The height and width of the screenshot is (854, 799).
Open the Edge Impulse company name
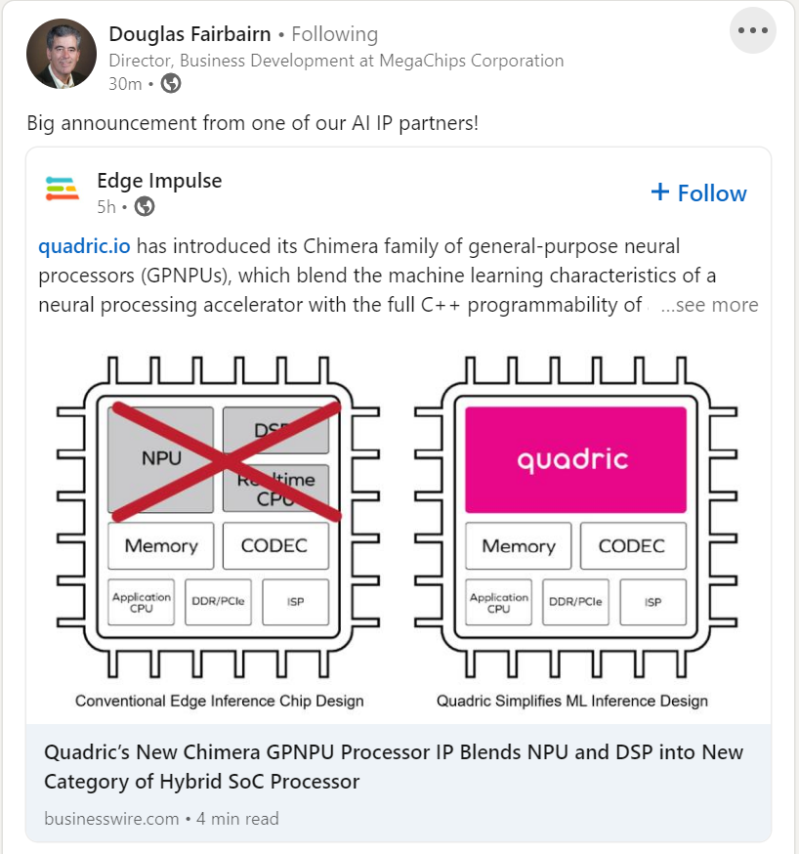159,181
